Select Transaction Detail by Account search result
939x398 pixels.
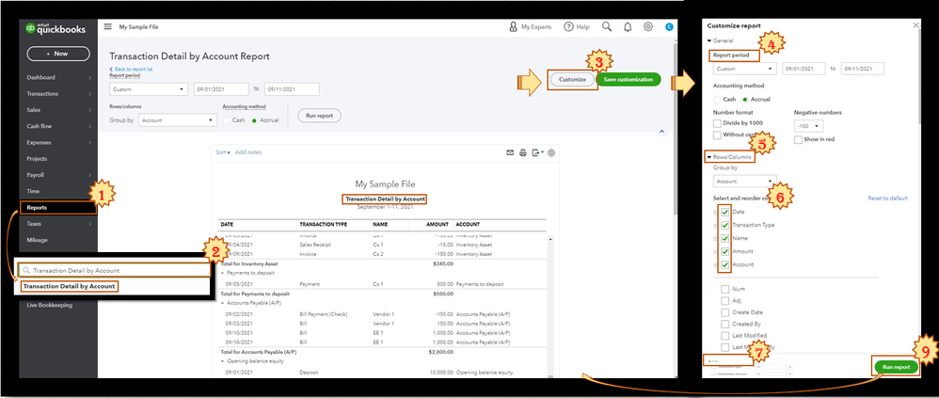[69, 287]
